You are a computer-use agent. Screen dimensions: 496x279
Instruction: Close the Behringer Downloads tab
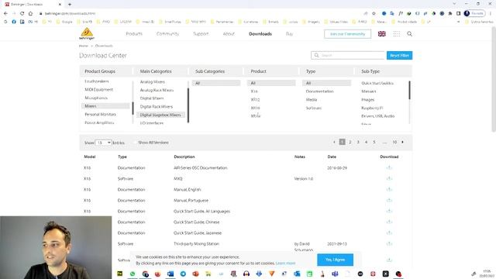click(60, 5)
